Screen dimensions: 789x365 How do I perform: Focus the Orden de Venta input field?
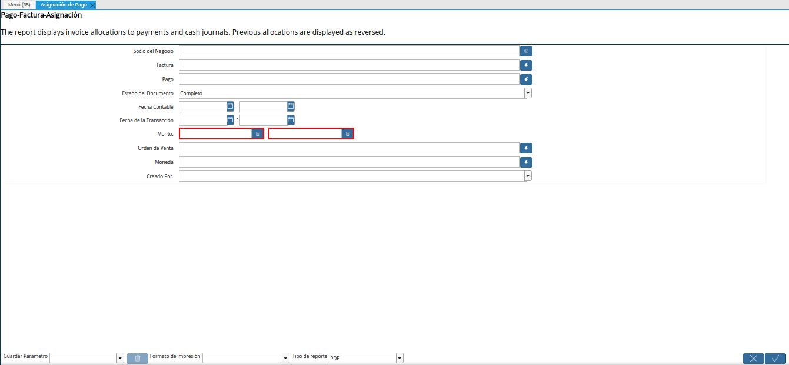(x=349, y=148)
